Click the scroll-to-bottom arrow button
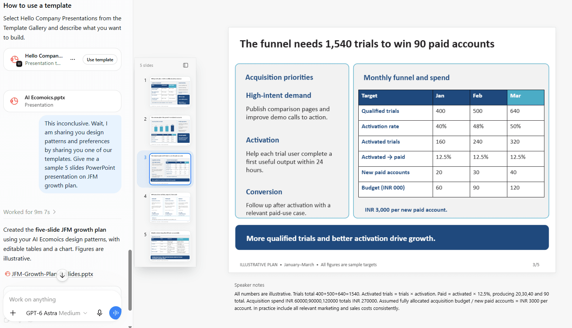 [62, 275]
